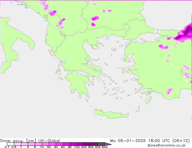Choose the 20–40 cm legend swatch
This screenshot has width=192, height=148.
click(52, 144)
